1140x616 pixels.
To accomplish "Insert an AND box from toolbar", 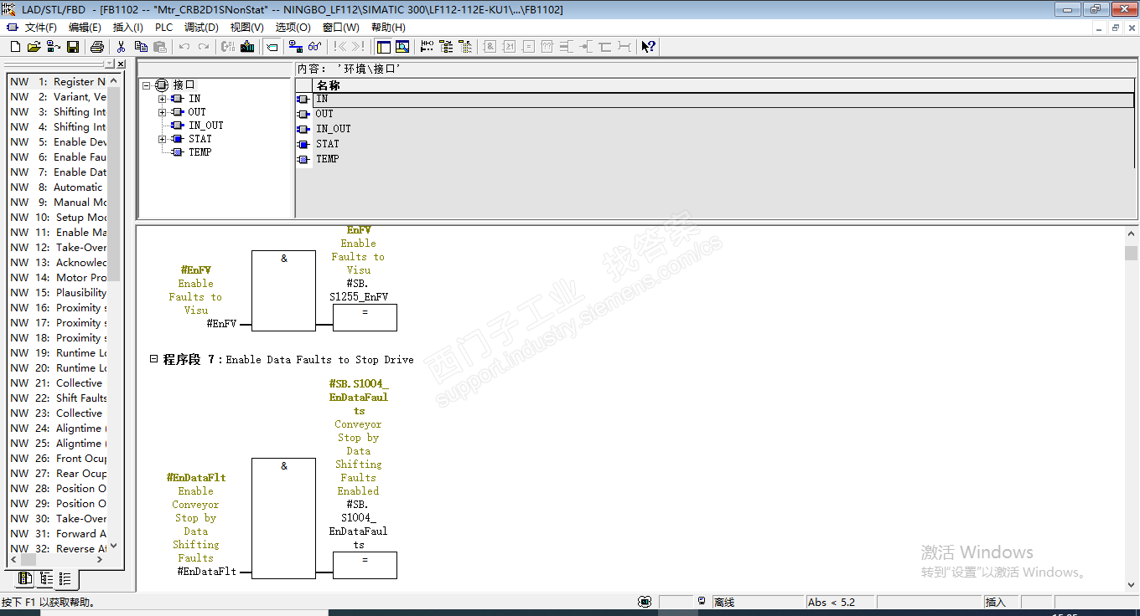I will (490, 47).
